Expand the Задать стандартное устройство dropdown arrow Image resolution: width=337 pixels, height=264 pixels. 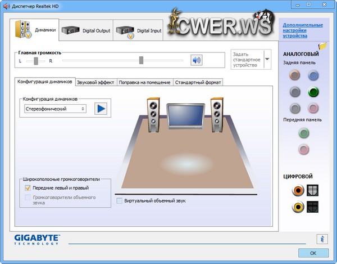(267, 59)
